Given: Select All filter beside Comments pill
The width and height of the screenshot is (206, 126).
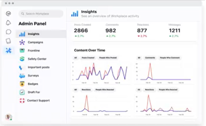Looking at the screenshot, I should pos(139,58).
